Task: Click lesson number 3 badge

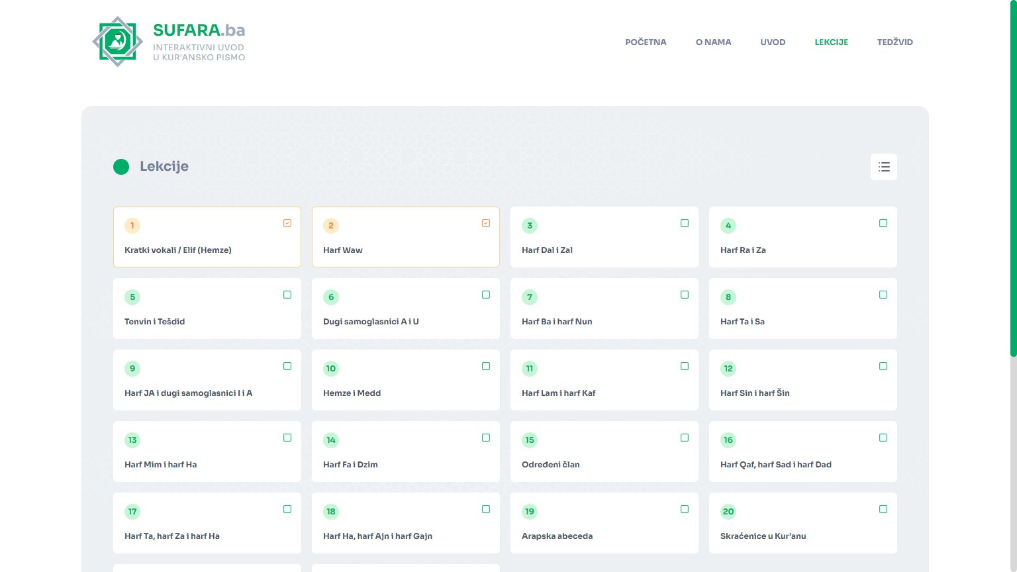Action: 530,226
